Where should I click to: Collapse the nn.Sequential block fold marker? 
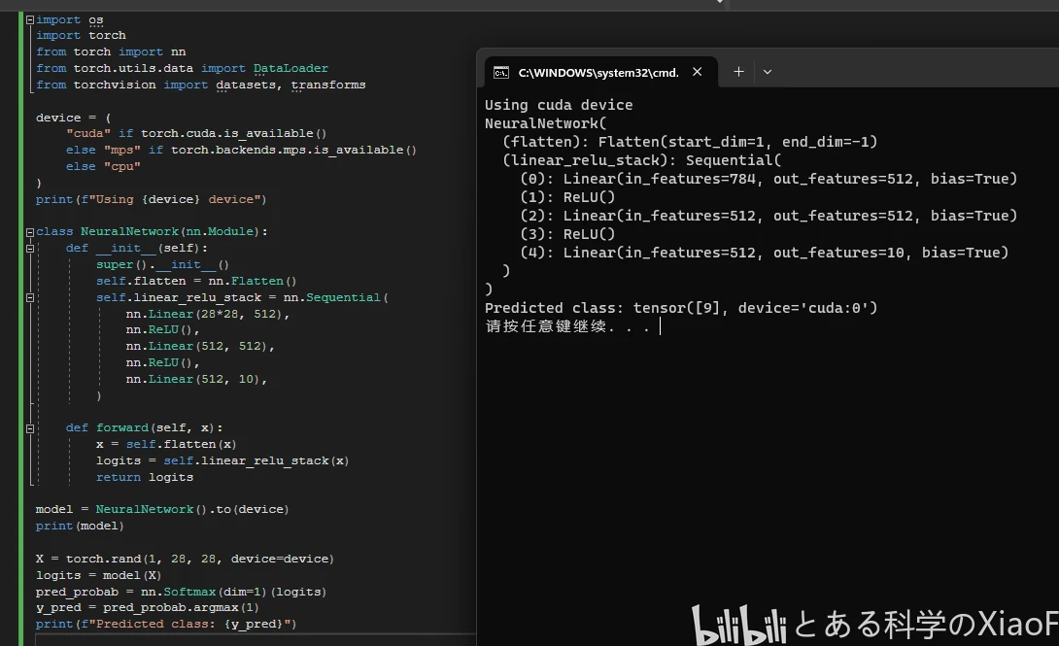30,297
